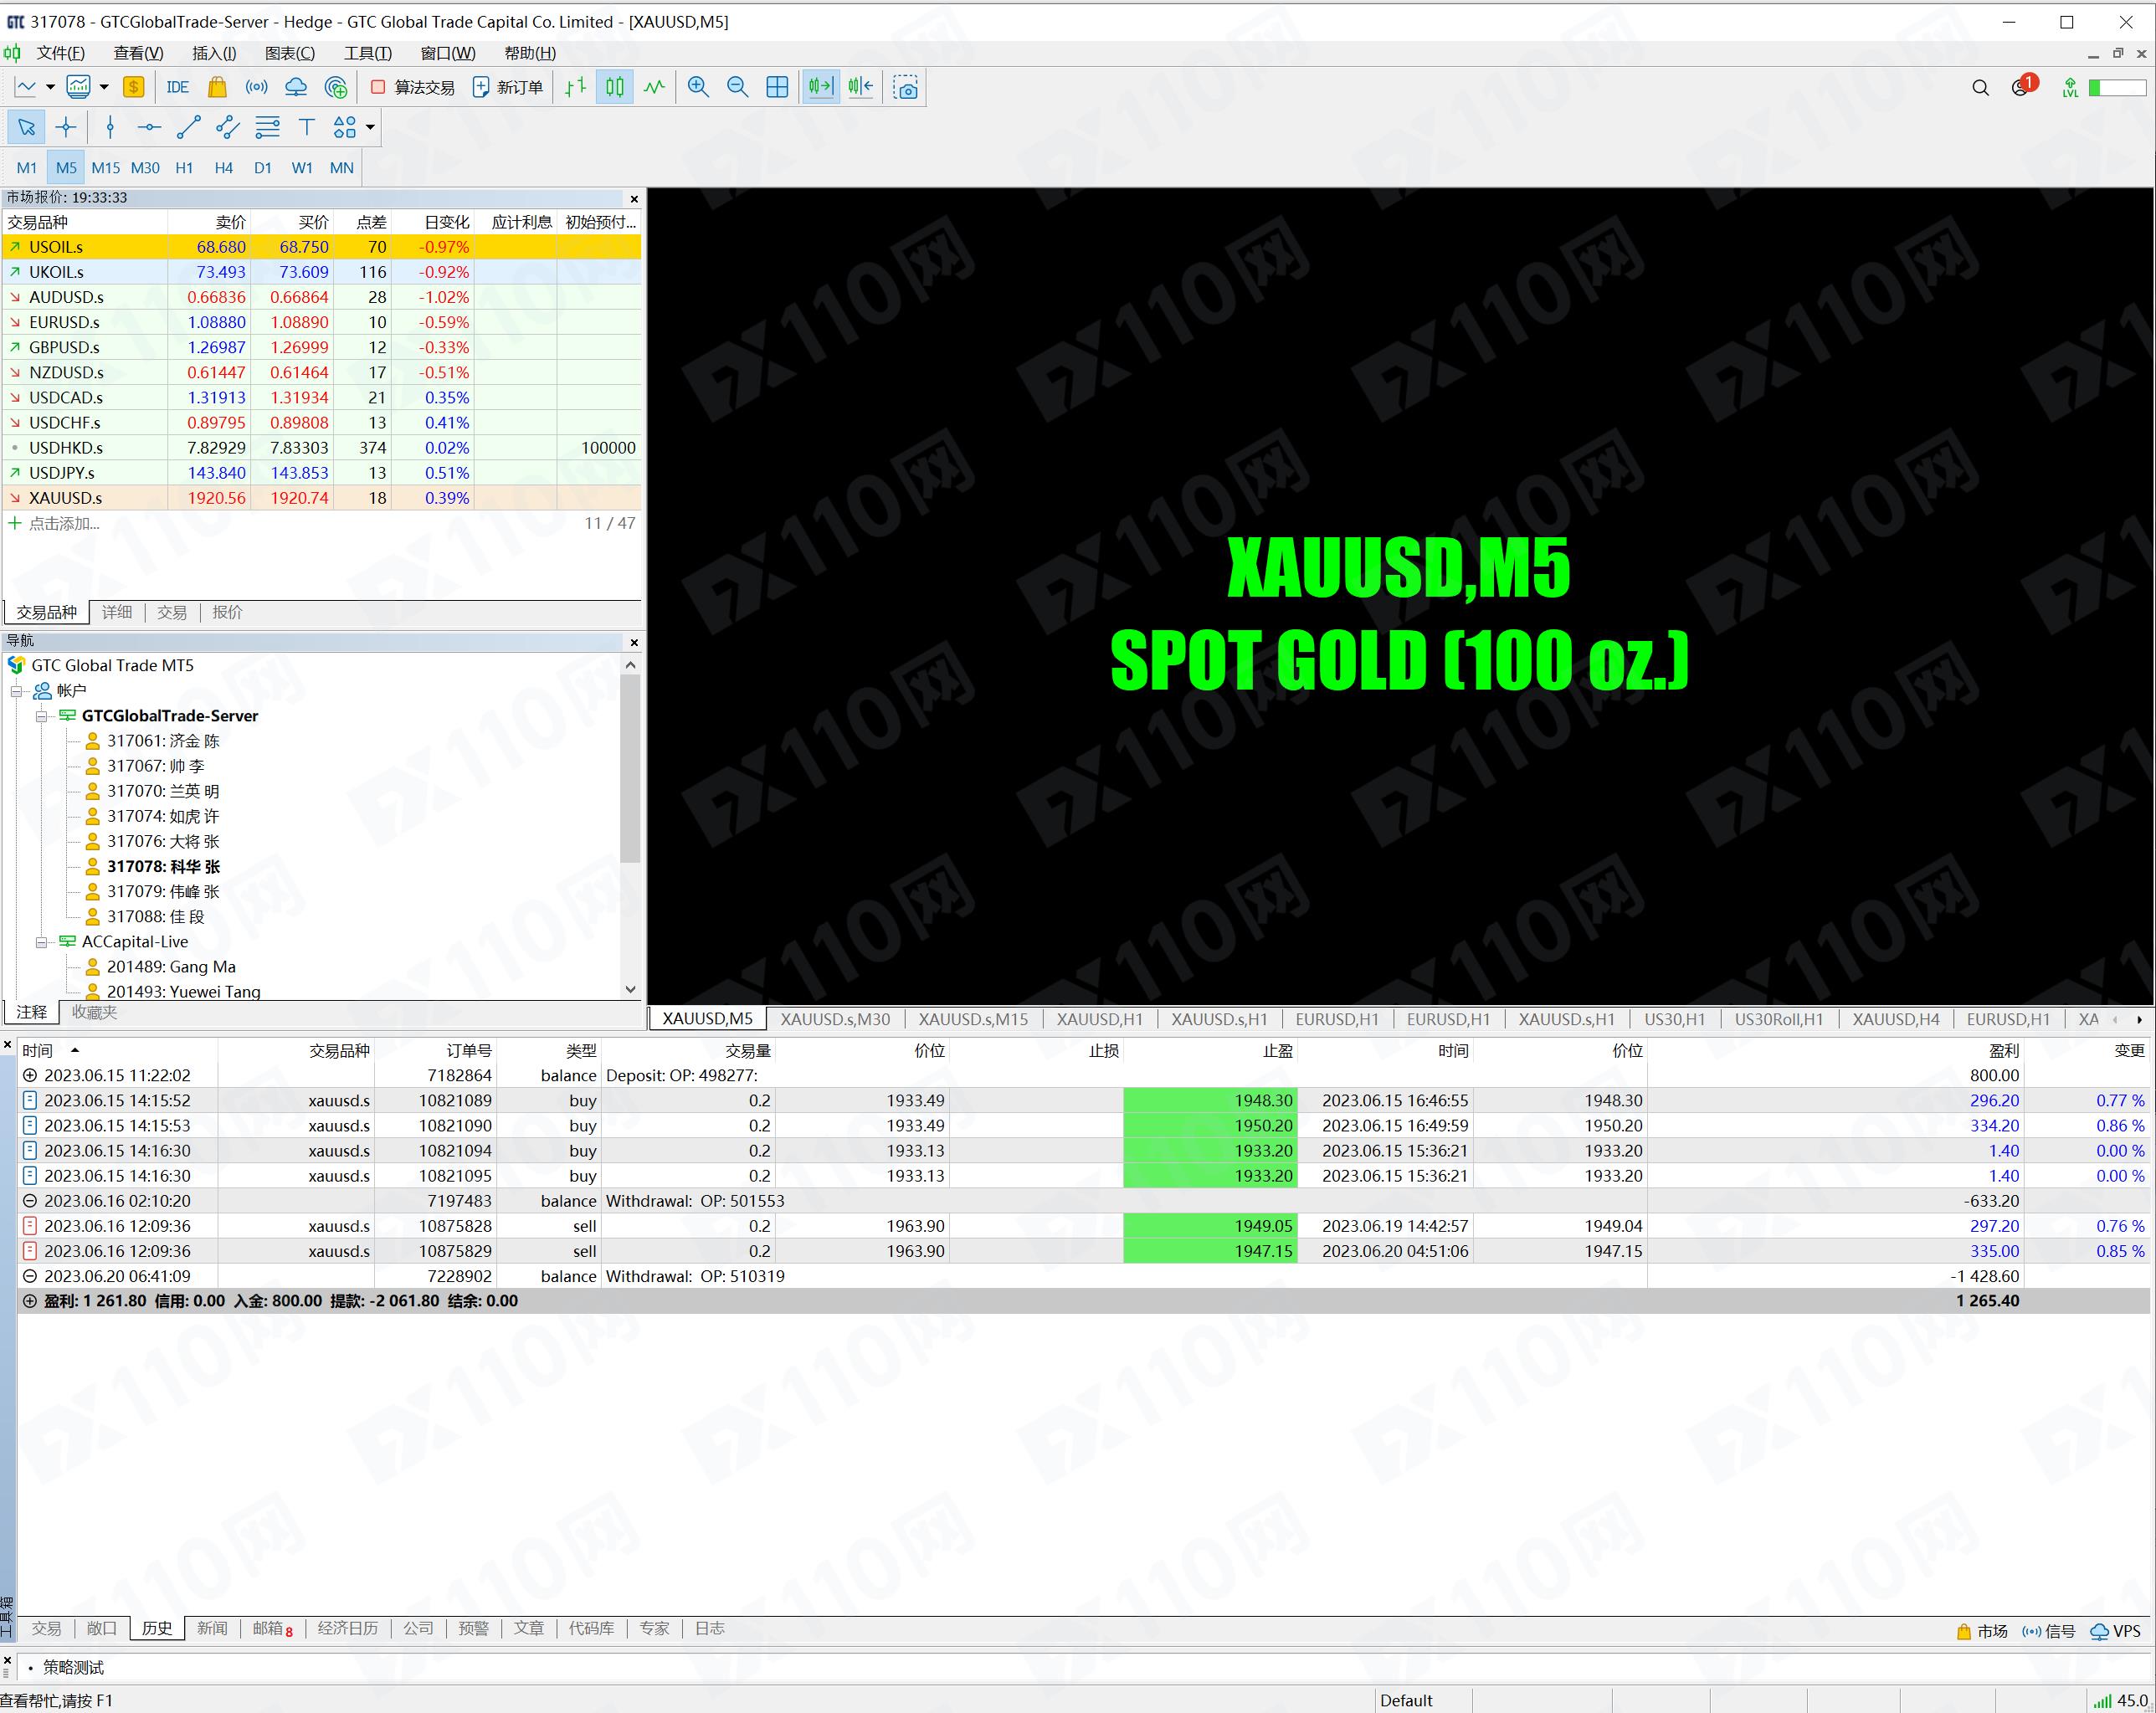Click the zoom in magnifier icon
This screenshot has height=1713, width=2156.
pyautogui.click(x=698, y=87)
